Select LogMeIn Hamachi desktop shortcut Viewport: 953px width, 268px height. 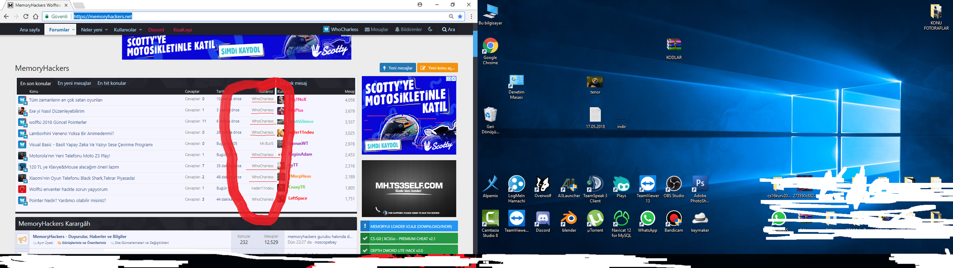point(516,190)
